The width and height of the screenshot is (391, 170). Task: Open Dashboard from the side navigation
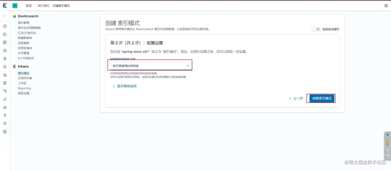click(5, 42)
